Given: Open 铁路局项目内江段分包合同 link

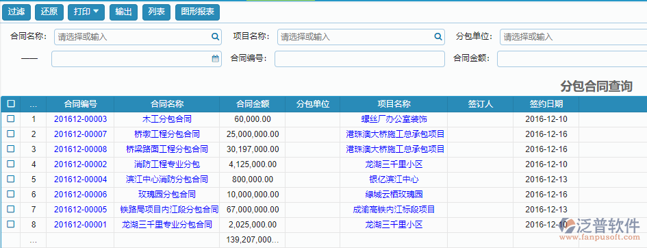Looking at the screenshot, I should tap(169, 210).
